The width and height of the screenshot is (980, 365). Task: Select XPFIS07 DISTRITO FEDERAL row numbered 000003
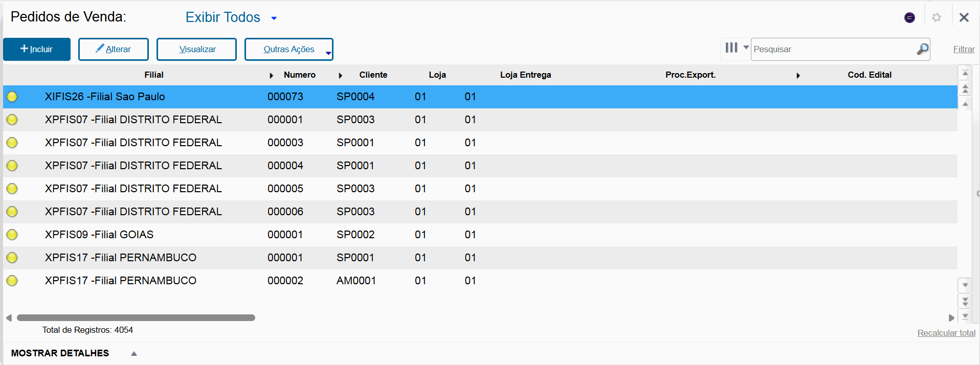pyautogui.click(x=480, y=143)
